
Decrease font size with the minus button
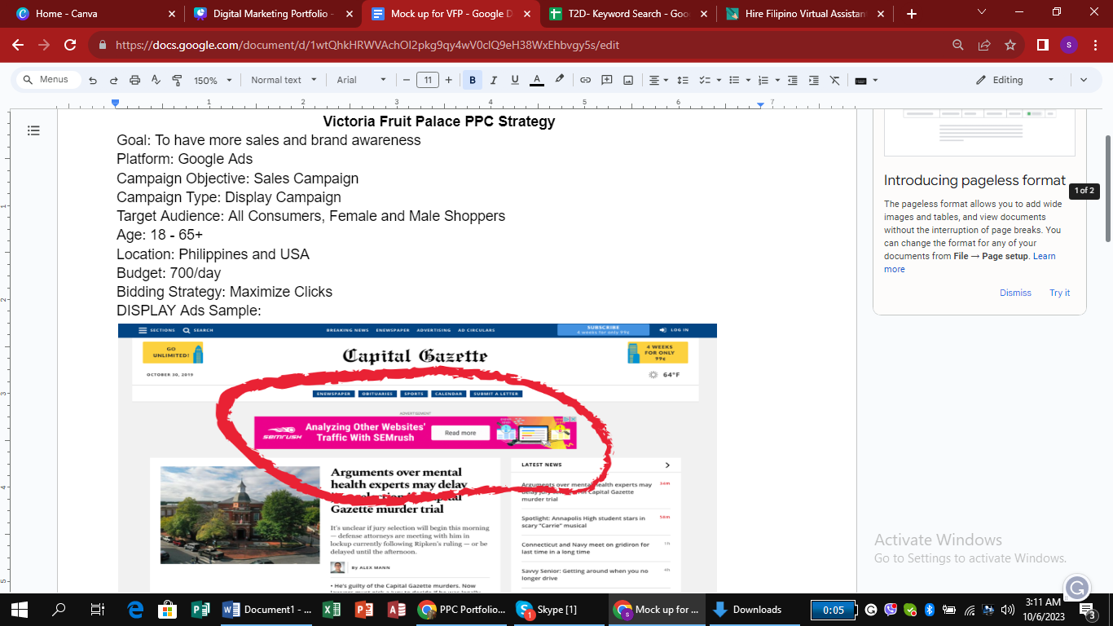click(407, 80)
